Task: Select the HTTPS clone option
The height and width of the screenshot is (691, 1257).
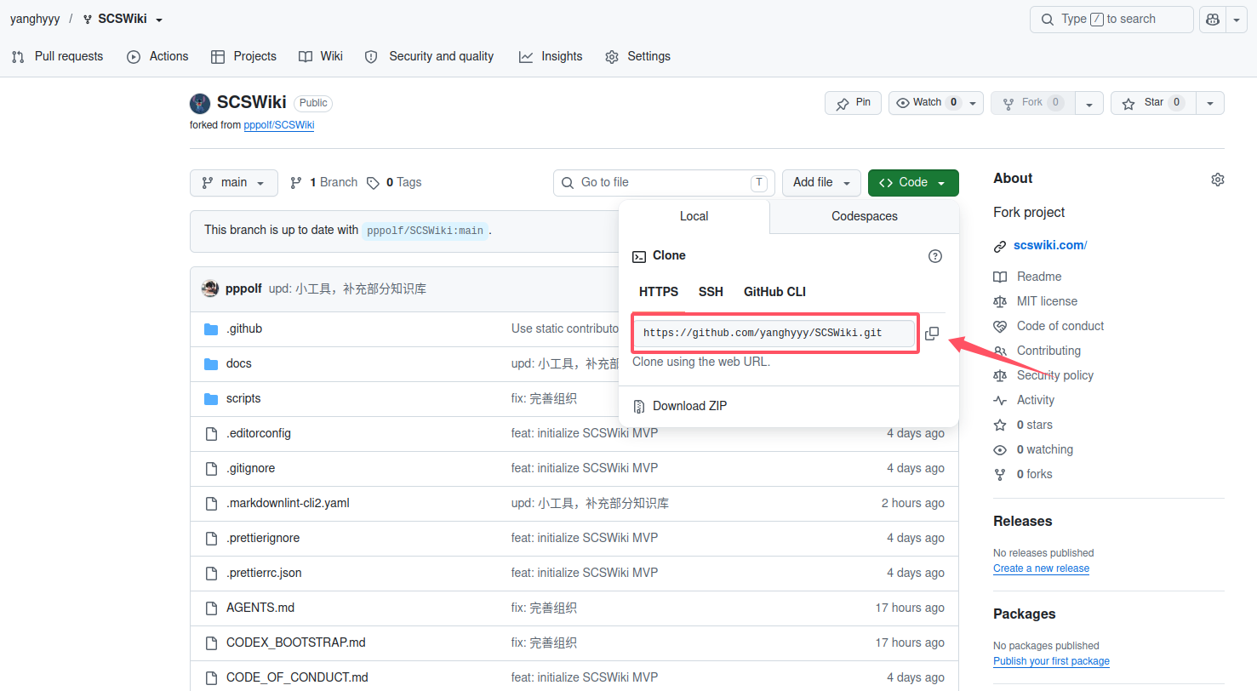Action: coord(659,293)
